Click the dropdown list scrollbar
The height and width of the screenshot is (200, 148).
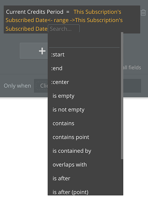click(122, 96)
